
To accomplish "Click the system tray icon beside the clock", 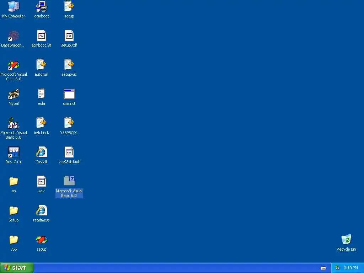I will [338, 268].
